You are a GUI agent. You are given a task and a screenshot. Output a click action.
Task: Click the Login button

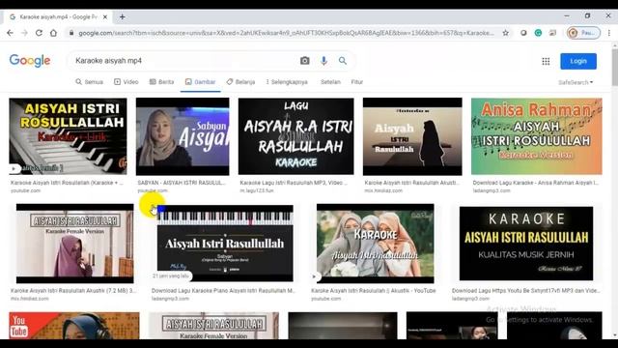pyautogui.click(x=578, y=61)
